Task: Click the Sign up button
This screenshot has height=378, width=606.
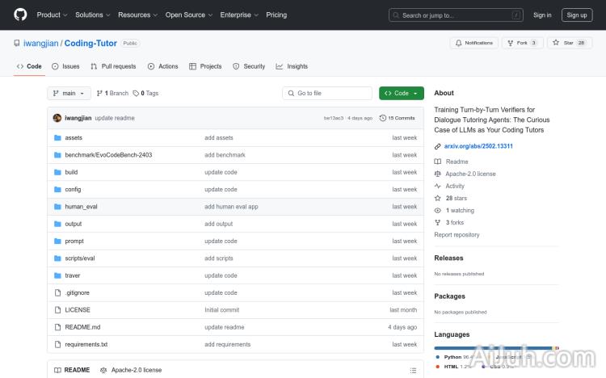Action: click(577, 15)
